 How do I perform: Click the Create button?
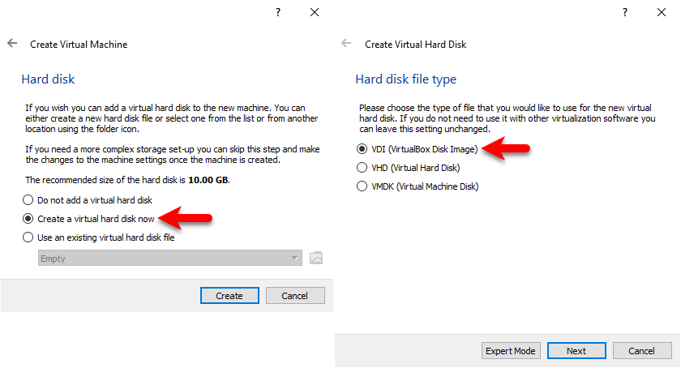229,295
